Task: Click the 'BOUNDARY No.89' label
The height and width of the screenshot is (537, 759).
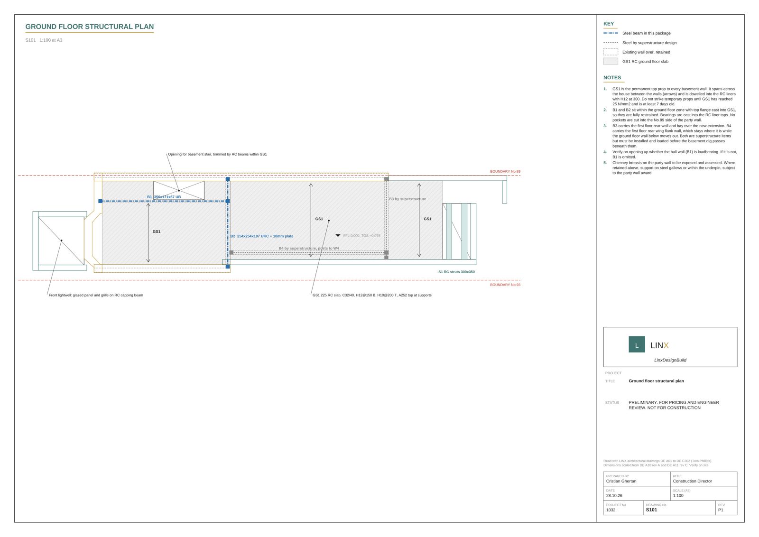Action: 505,172
